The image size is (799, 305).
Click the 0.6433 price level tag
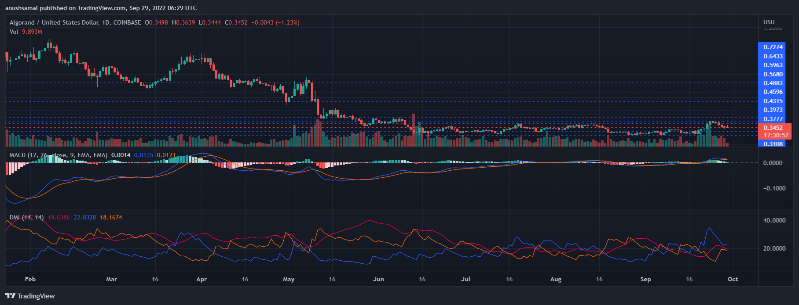[773, 56]
